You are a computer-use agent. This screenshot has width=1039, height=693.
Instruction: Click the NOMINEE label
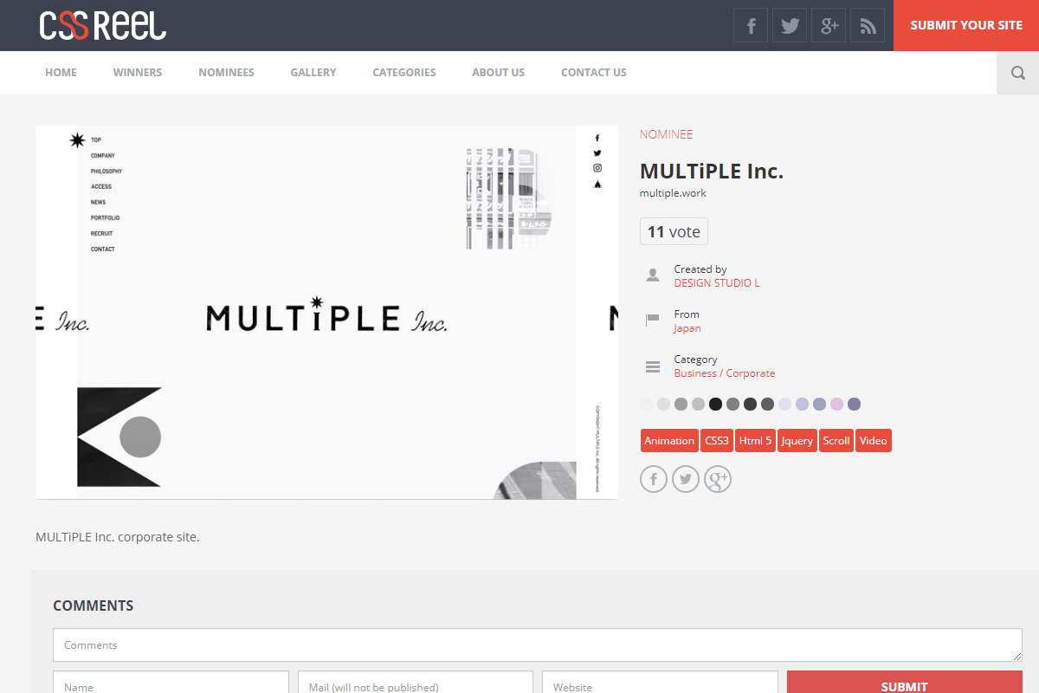point(667,134)
